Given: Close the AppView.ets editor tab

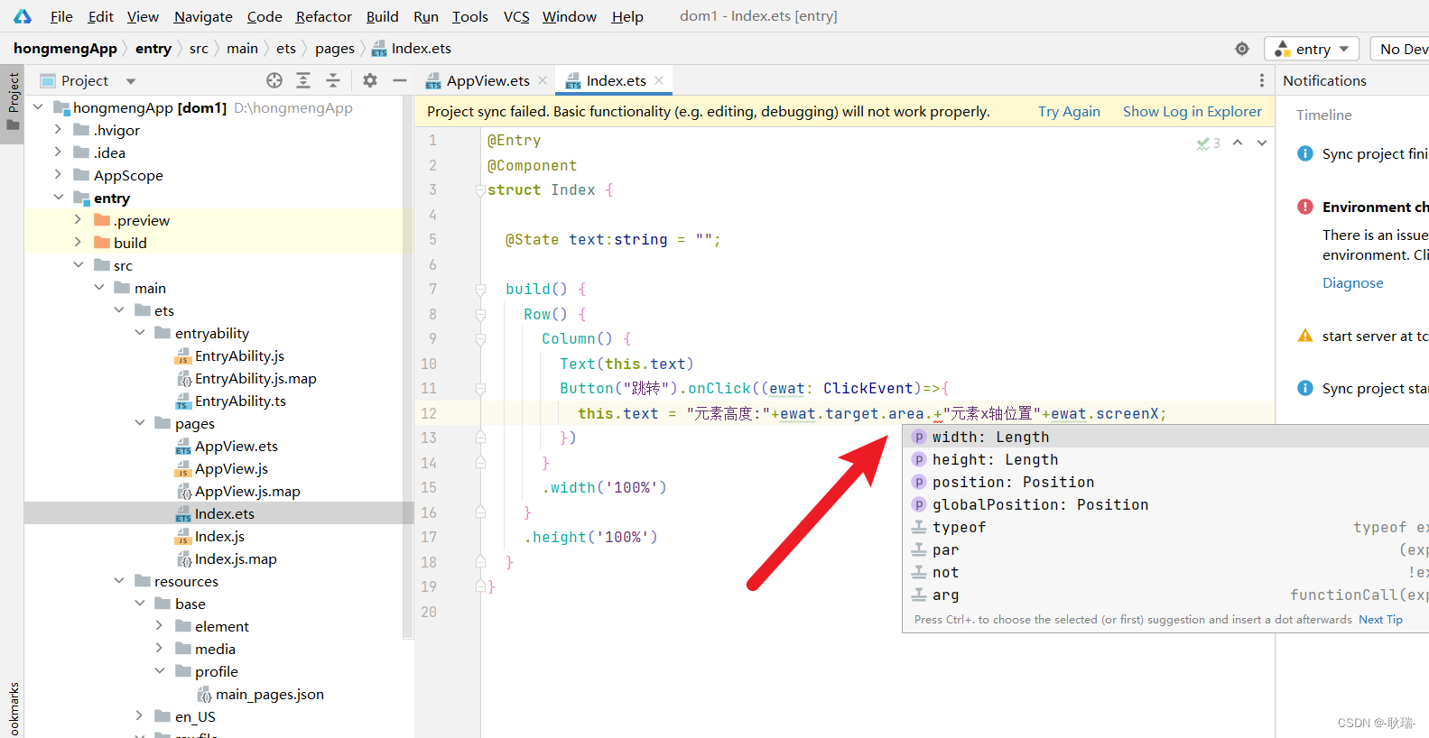Looking at the screenshot, I should (x=543, y=80).
